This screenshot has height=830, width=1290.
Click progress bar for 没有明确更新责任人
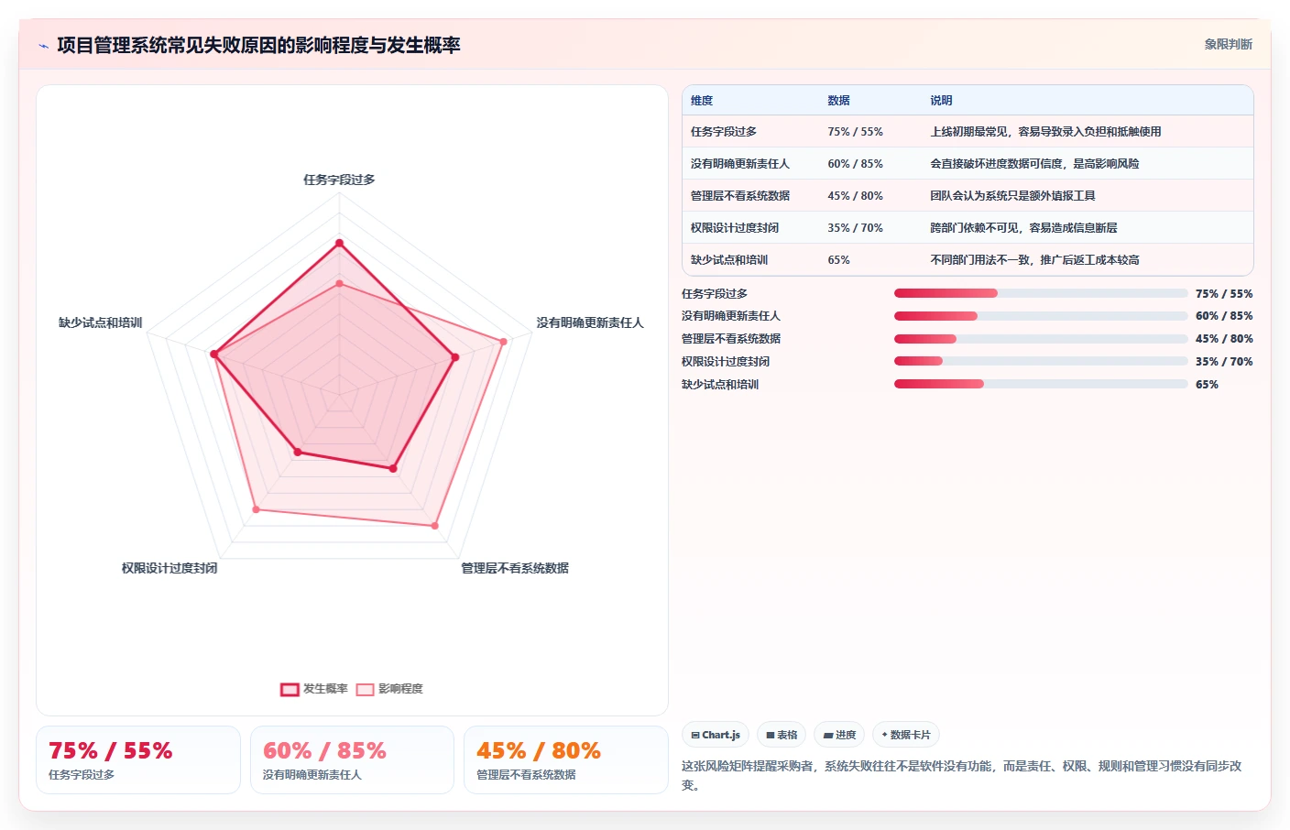point(1041,316)
